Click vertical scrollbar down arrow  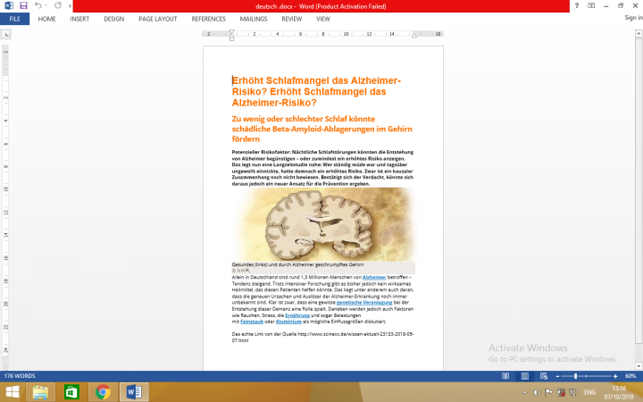tap(639, 366)
